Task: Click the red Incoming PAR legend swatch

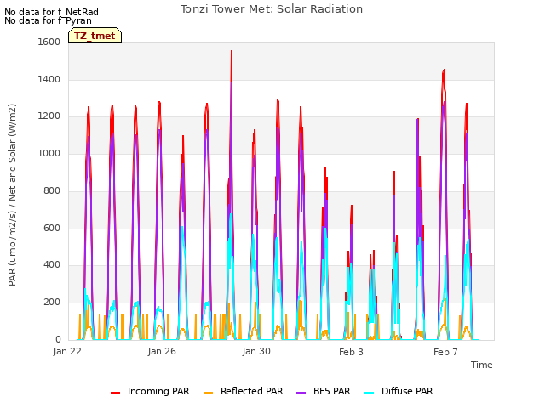Action: click(x=116, y=393)
